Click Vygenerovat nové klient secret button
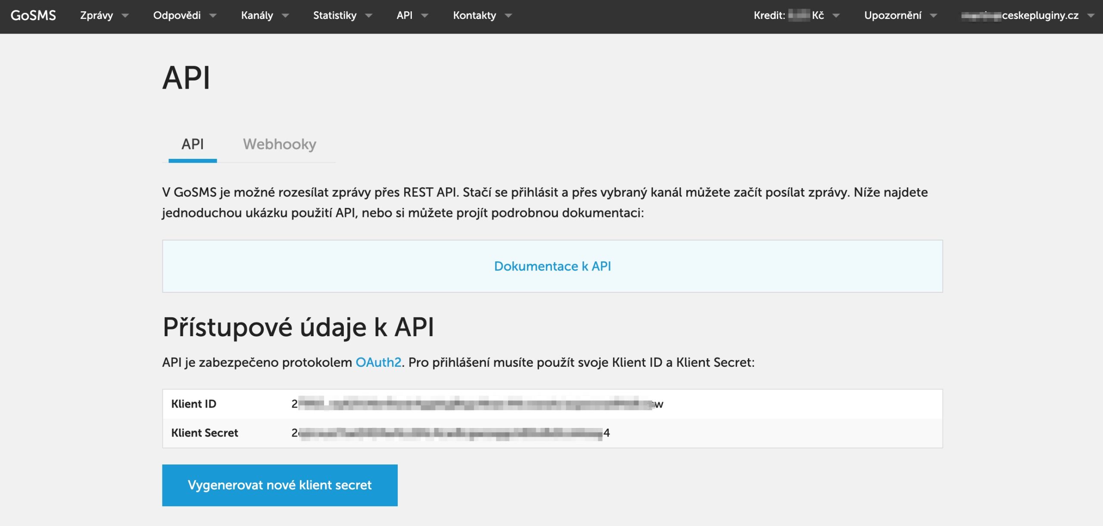This screenshot has width=1103, height=526. (280, 485)
